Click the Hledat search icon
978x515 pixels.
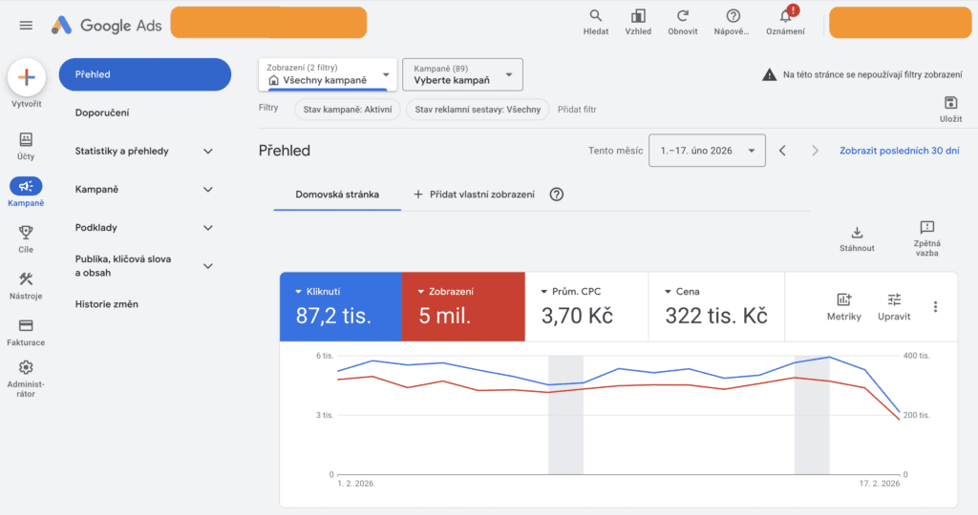point(596,16)
